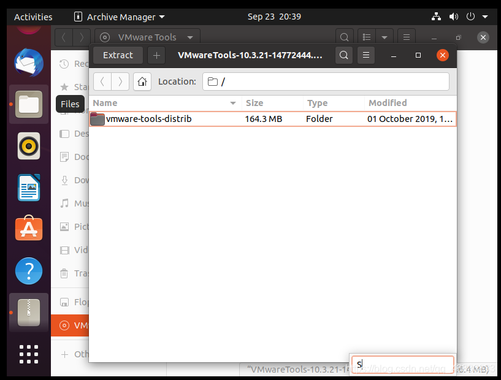Open Downloads in the Files sidebar
The image size is (501, 380).
coord(71,180)
